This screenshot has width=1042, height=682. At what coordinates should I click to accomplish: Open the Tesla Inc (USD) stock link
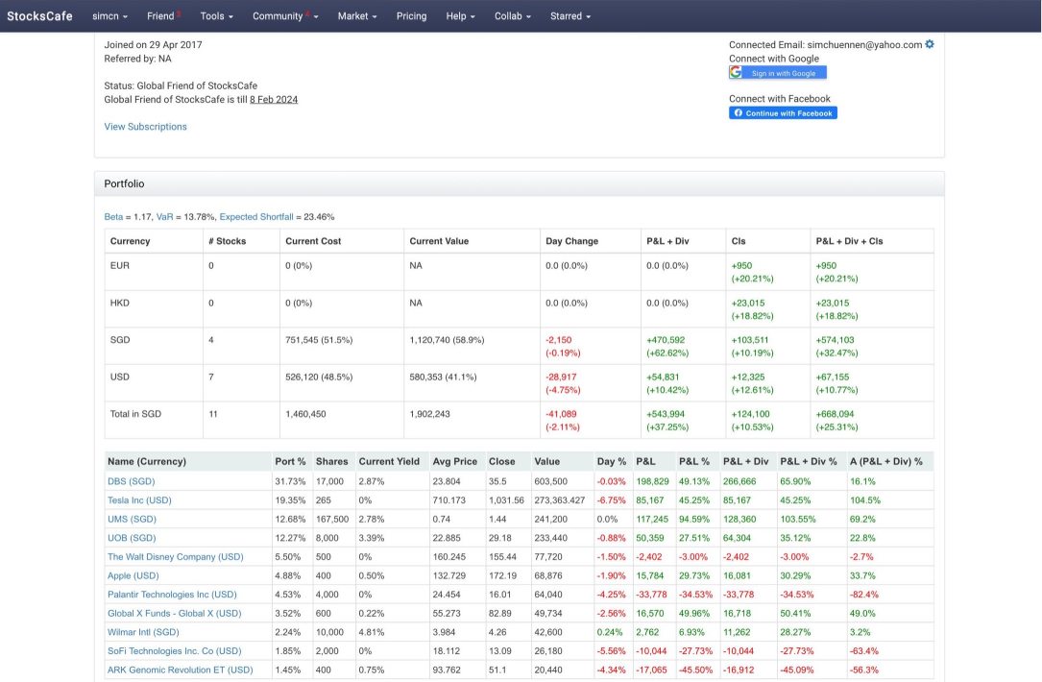click(x=139, y=499)
